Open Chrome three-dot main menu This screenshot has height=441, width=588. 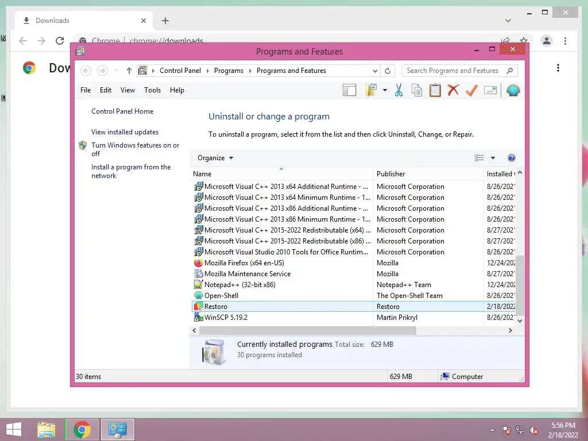click(x=565, y=41)
